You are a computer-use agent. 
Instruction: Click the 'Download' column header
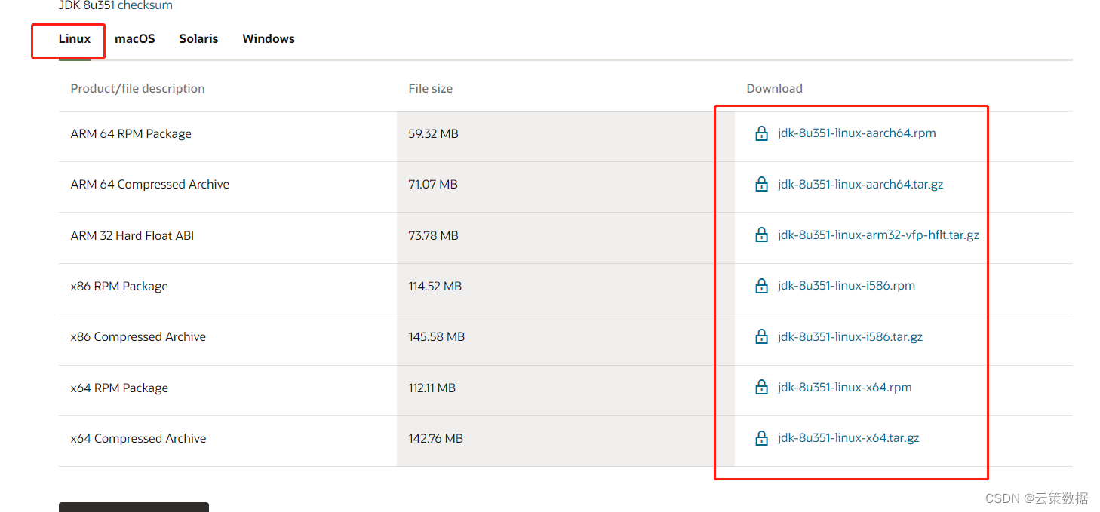tap(775, 89)
